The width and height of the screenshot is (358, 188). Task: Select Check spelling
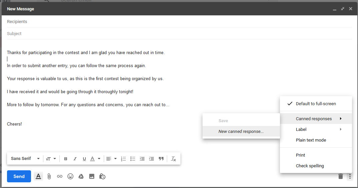316,166
